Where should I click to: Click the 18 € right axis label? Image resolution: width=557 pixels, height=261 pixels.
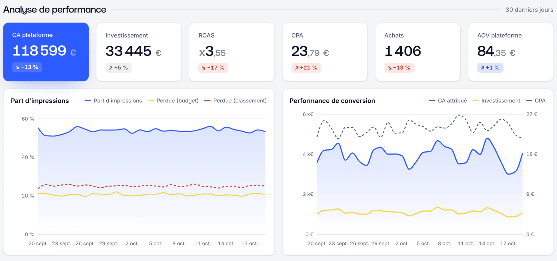tap(532, 154)
